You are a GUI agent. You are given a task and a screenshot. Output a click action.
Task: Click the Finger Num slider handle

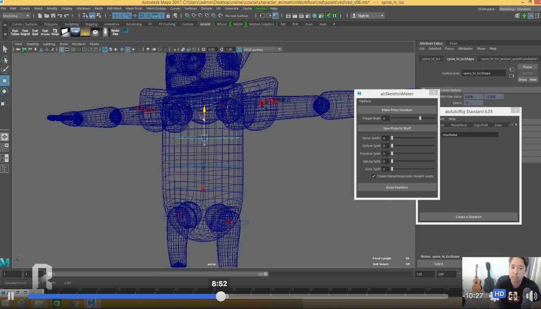[x=420, y=118]
